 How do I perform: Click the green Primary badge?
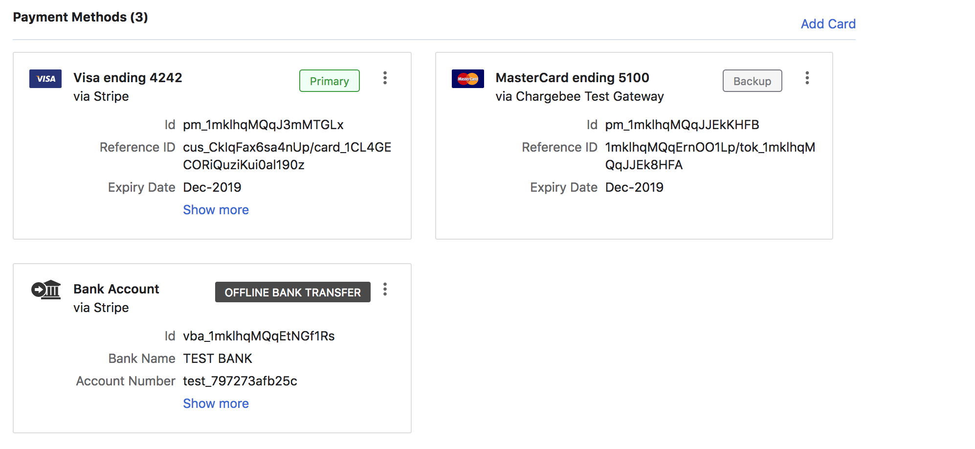[329, 81]
